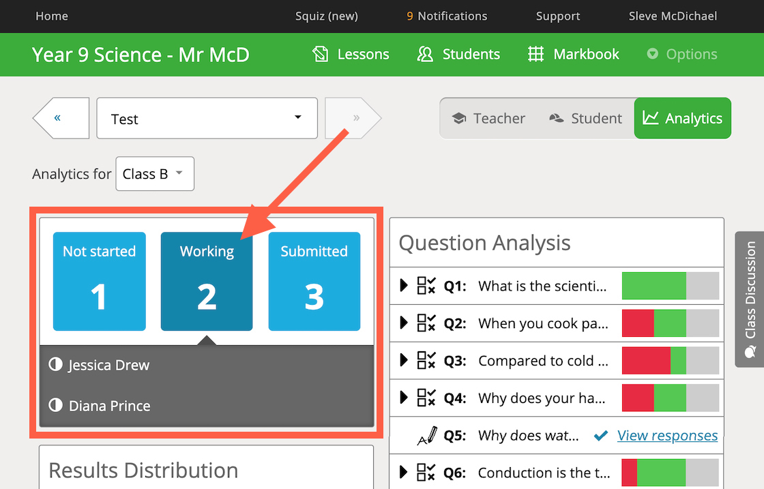Click the Question Analysis heading
Screen dimensions: 764x489
(484, 243)
